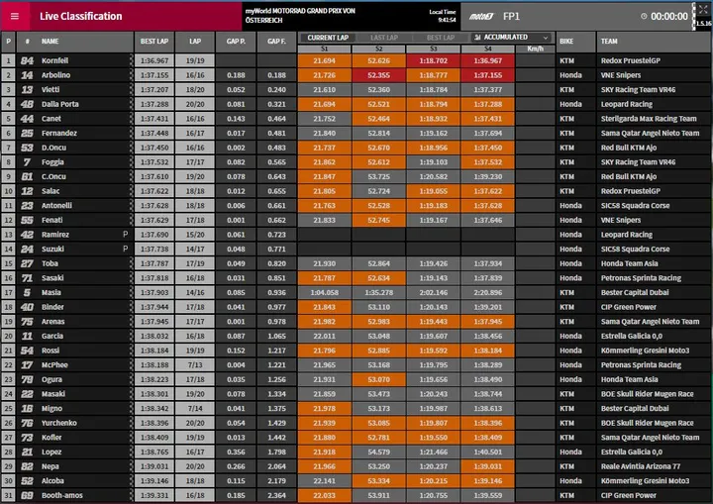This screenshot has height=504, width=713.
Task: Click the NAME column header
Action: [x=51, y=42]
